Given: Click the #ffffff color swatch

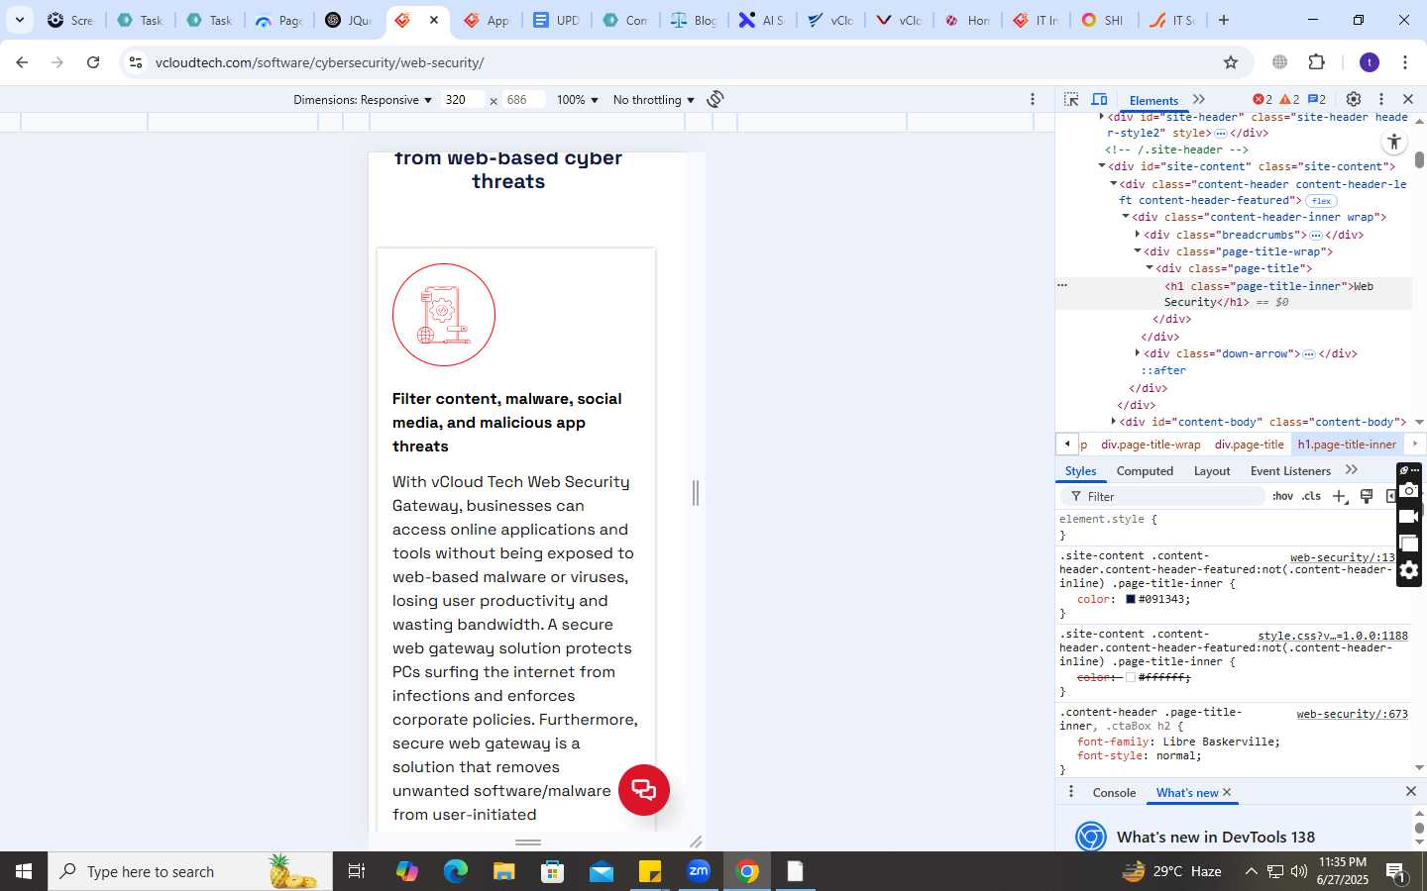Looking at the screenshot, I should point(1130,677).
